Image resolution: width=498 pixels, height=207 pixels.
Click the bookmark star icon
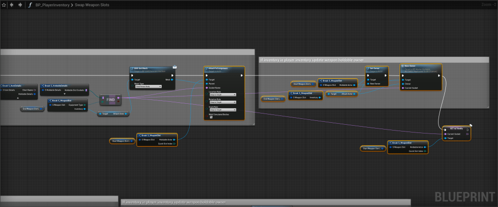tap(3, 5)
